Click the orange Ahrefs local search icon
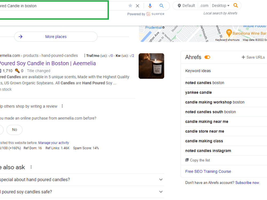The width and height of the screenshot is (267, 200). [235, 5]
